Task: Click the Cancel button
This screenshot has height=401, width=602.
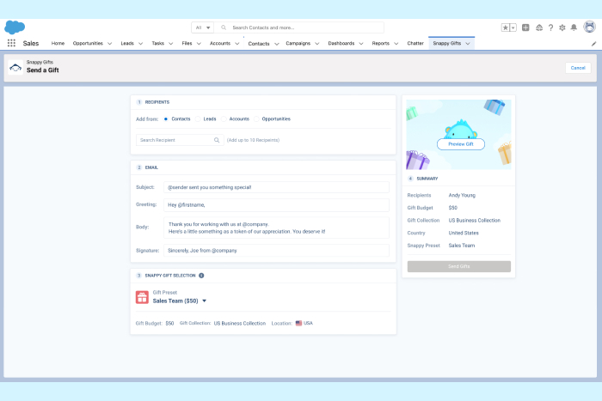Action: 578,68
